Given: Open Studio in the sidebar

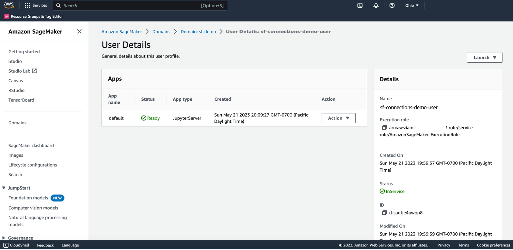Looking at the screenshot, I should (15, 61).
